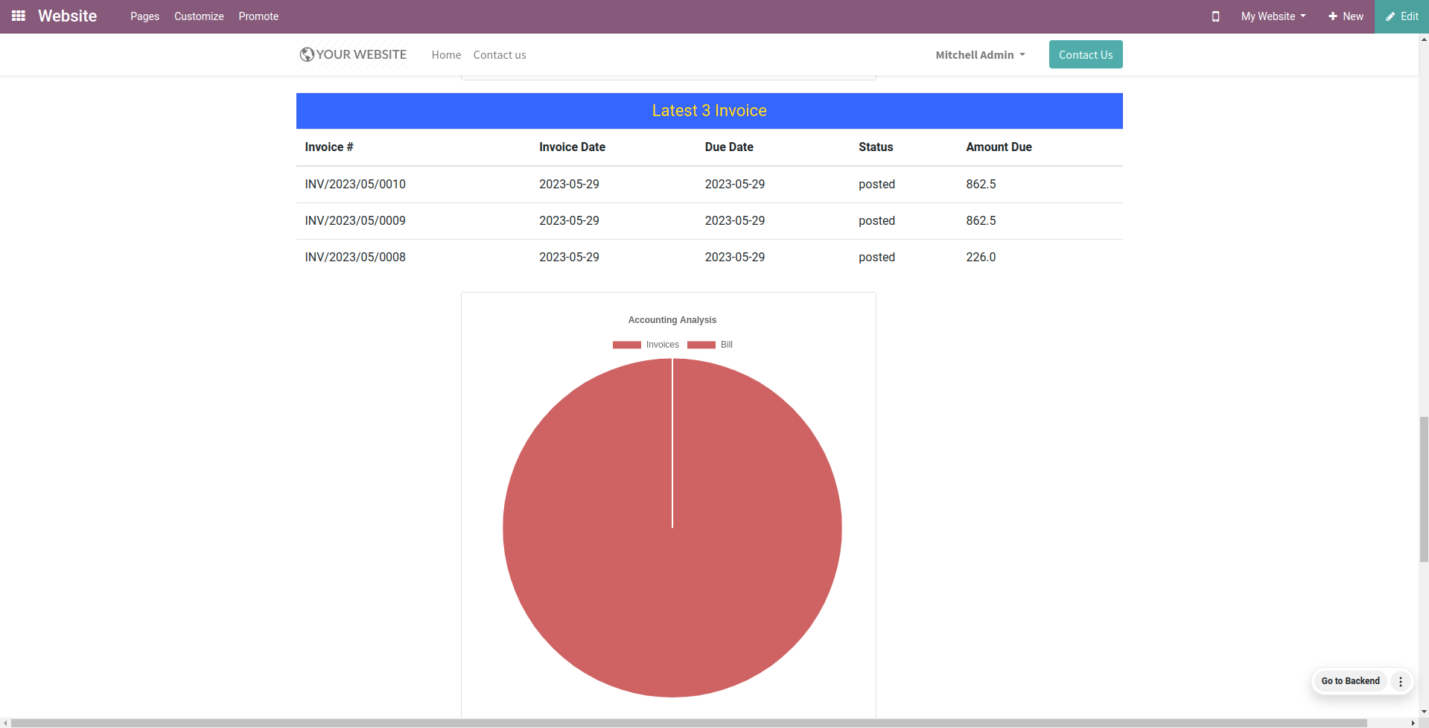Click the pencil Edit icon

pos(1390,16)
